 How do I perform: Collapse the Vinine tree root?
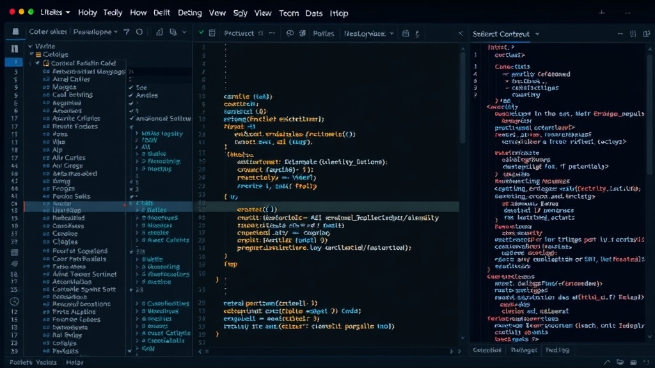tap(30, 46)
